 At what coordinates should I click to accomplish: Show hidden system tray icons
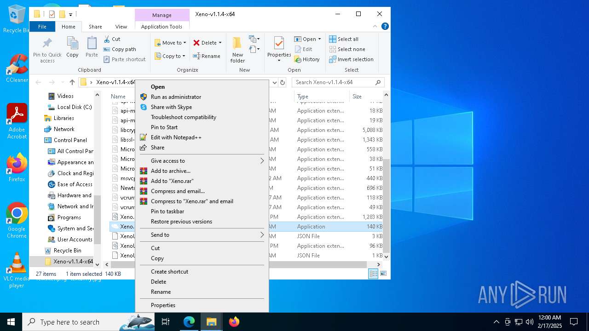[x=496, y=322]
